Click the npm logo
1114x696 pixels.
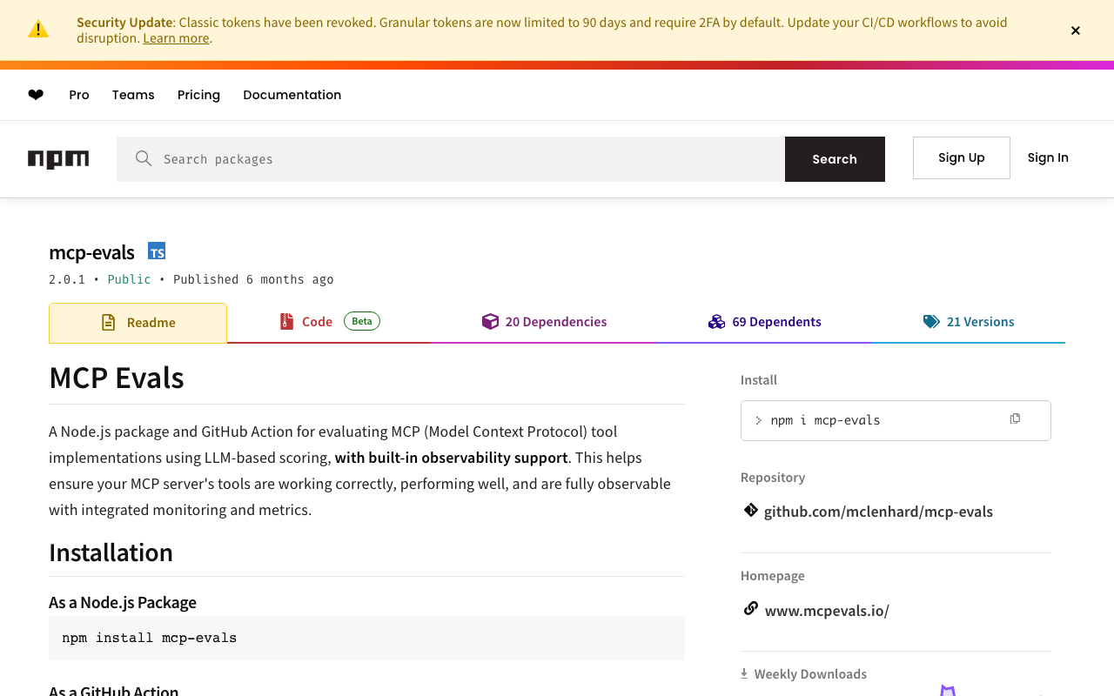[x=58, y=159]
